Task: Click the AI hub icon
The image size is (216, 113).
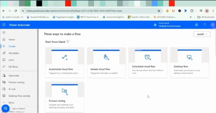Action: [4, 89]
